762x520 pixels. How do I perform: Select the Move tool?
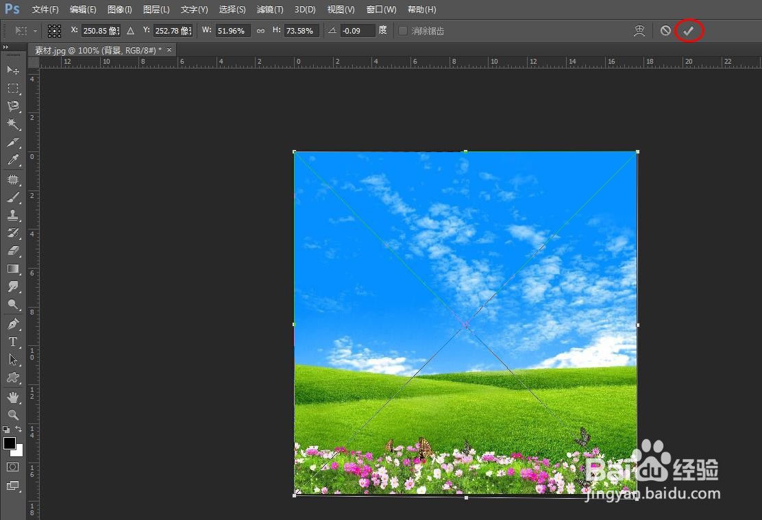coord(12,70)
